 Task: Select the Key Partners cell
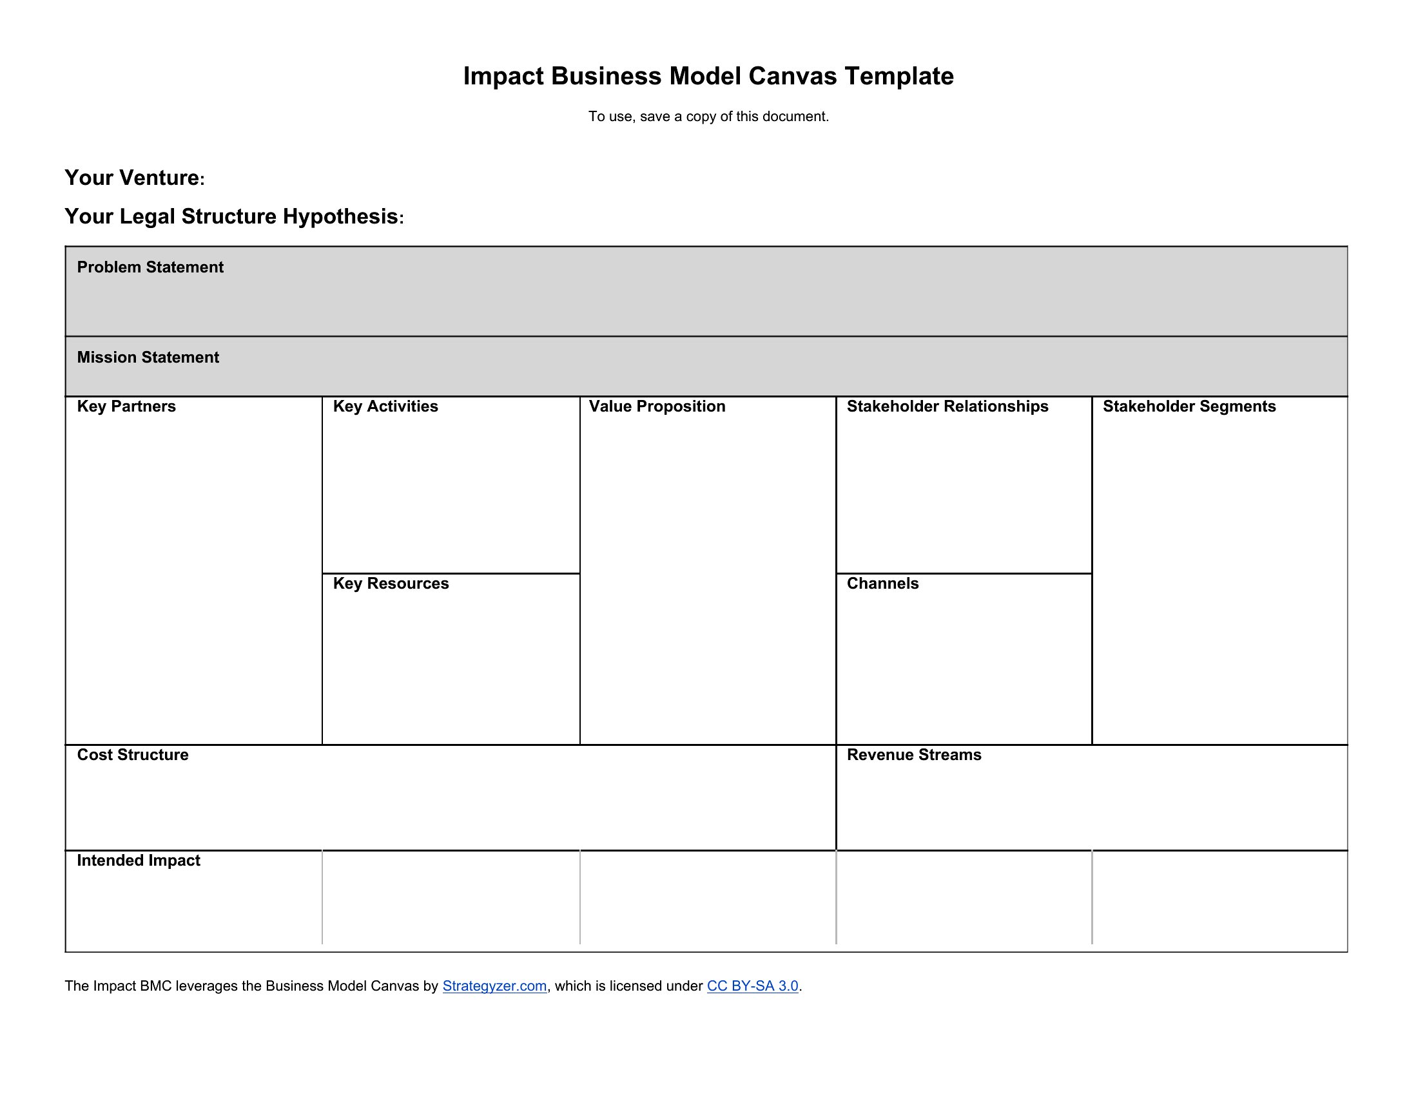(x=193, y=571)
